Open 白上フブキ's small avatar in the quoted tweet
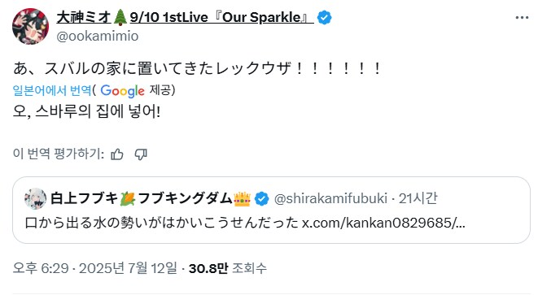This screenshot has width=538, height=295. pos(35,198)
